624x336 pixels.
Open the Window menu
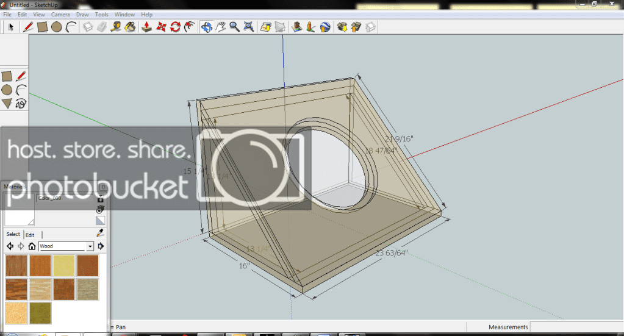coord(124,14)
